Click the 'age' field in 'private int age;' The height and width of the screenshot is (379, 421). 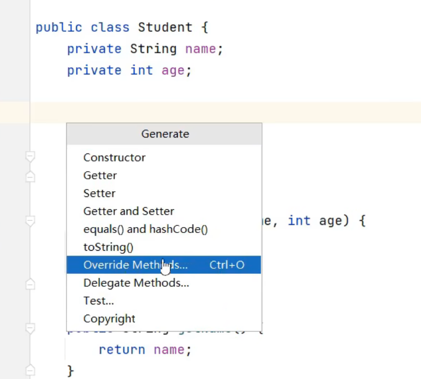pos(173,71)
